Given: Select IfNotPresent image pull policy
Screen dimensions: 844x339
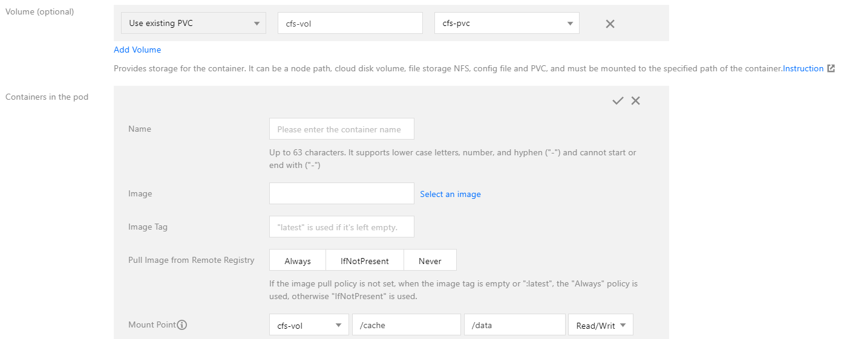Looking at the screenshot, I should pyautogui.click(x=364, y=260).
